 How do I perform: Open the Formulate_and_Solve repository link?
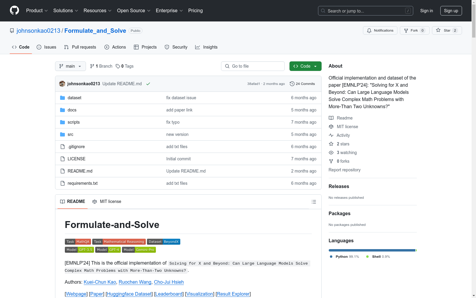pyautogui.click(x=95, y=31)
